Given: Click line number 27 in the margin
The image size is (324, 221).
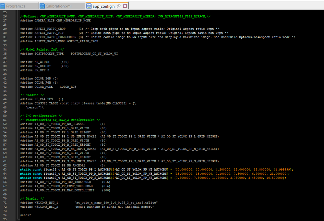Looking at the screenshot, I should click(x=5, y=20).
